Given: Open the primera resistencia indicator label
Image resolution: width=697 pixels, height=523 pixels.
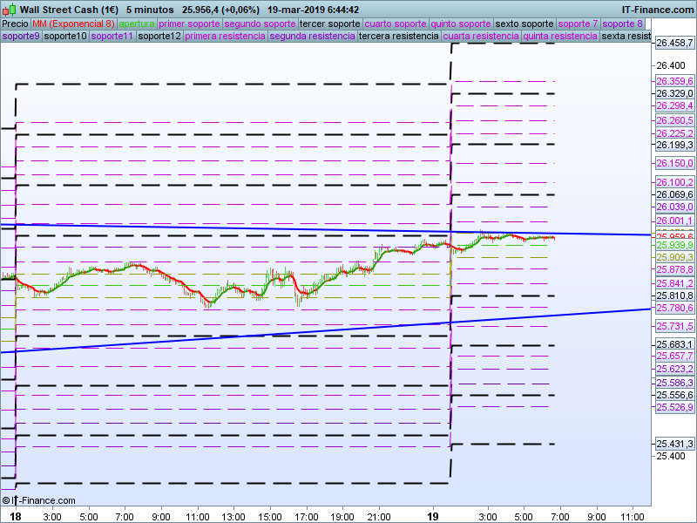Looking at the screenshot, I should 225,36.
